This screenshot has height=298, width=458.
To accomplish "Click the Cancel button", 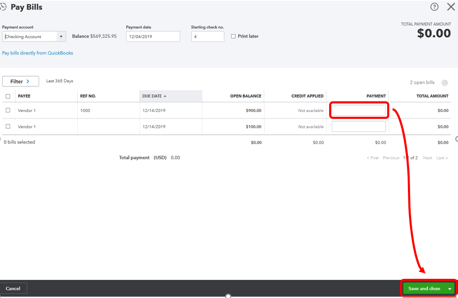I will pos(13,288).
